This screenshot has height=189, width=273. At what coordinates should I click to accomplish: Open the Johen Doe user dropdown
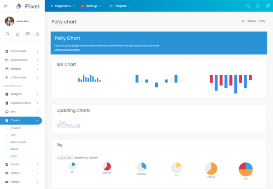click(x=24, y=21)
